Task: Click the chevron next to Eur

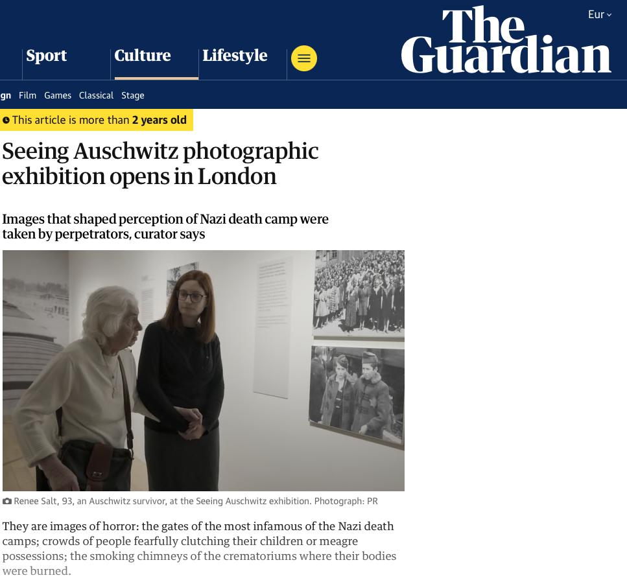Action: [x=609, y=15]
